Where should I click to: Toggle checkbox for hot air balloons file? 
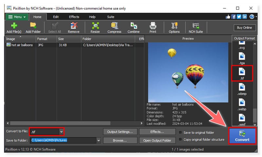(9, 45)
